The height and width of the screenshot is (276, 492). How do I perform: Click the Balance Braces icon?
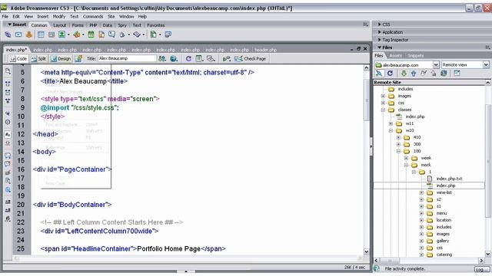click(x=8, y=122)
